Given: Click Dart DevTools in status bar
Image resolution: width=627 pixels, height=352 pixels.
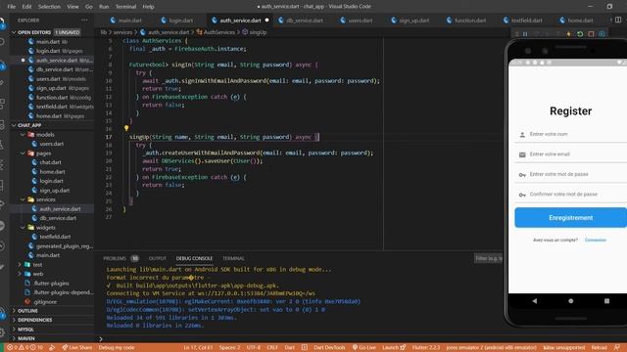Looking at the screenshot, I should click(329, 348).
